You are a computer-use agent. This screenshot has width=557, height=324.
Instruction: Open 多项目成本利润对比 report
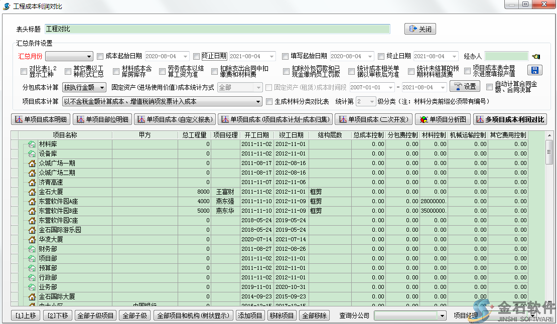510,119
